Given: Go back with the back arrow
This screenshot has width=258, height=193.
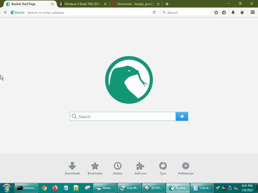Looking at the screenshot, I should click(6, 12).
